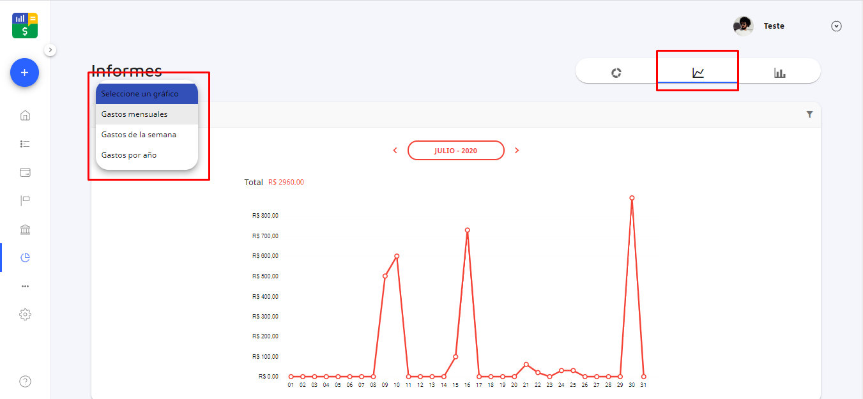Open the wallet icon in sidebar
Image resolution: width=863 pixels, height=399 pixels.
tap(25, 172)
